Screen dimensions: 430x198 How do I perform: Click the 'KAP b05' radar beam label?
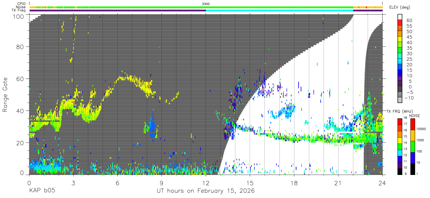(42, 191)
